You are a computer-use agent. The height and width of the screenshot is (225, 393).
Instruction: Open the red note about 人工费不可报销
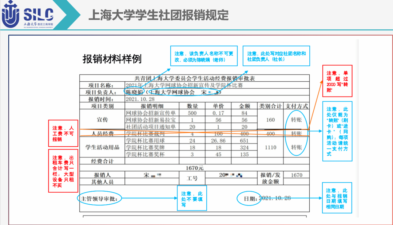click(x=63, y=133)
